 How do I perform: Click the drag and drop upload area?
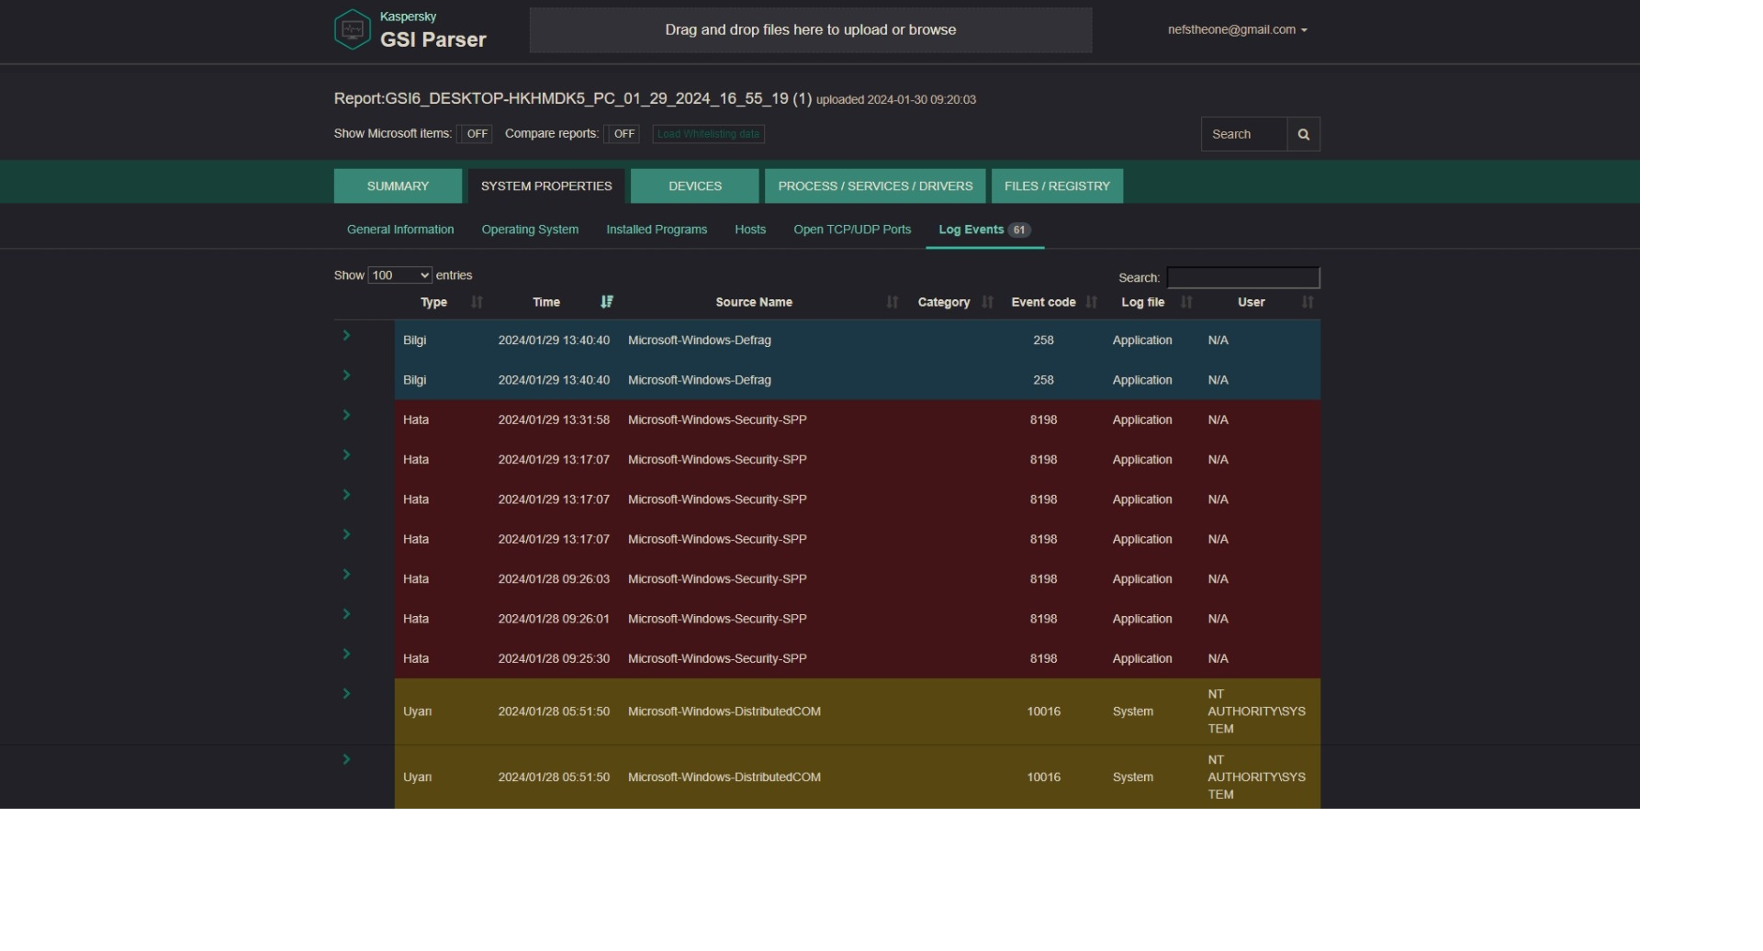(x=811, y=30)
